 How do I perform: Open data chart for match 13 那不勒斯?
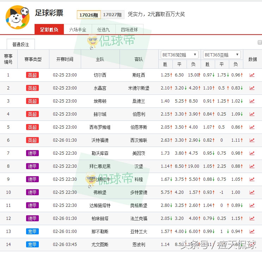pos(252,231)
